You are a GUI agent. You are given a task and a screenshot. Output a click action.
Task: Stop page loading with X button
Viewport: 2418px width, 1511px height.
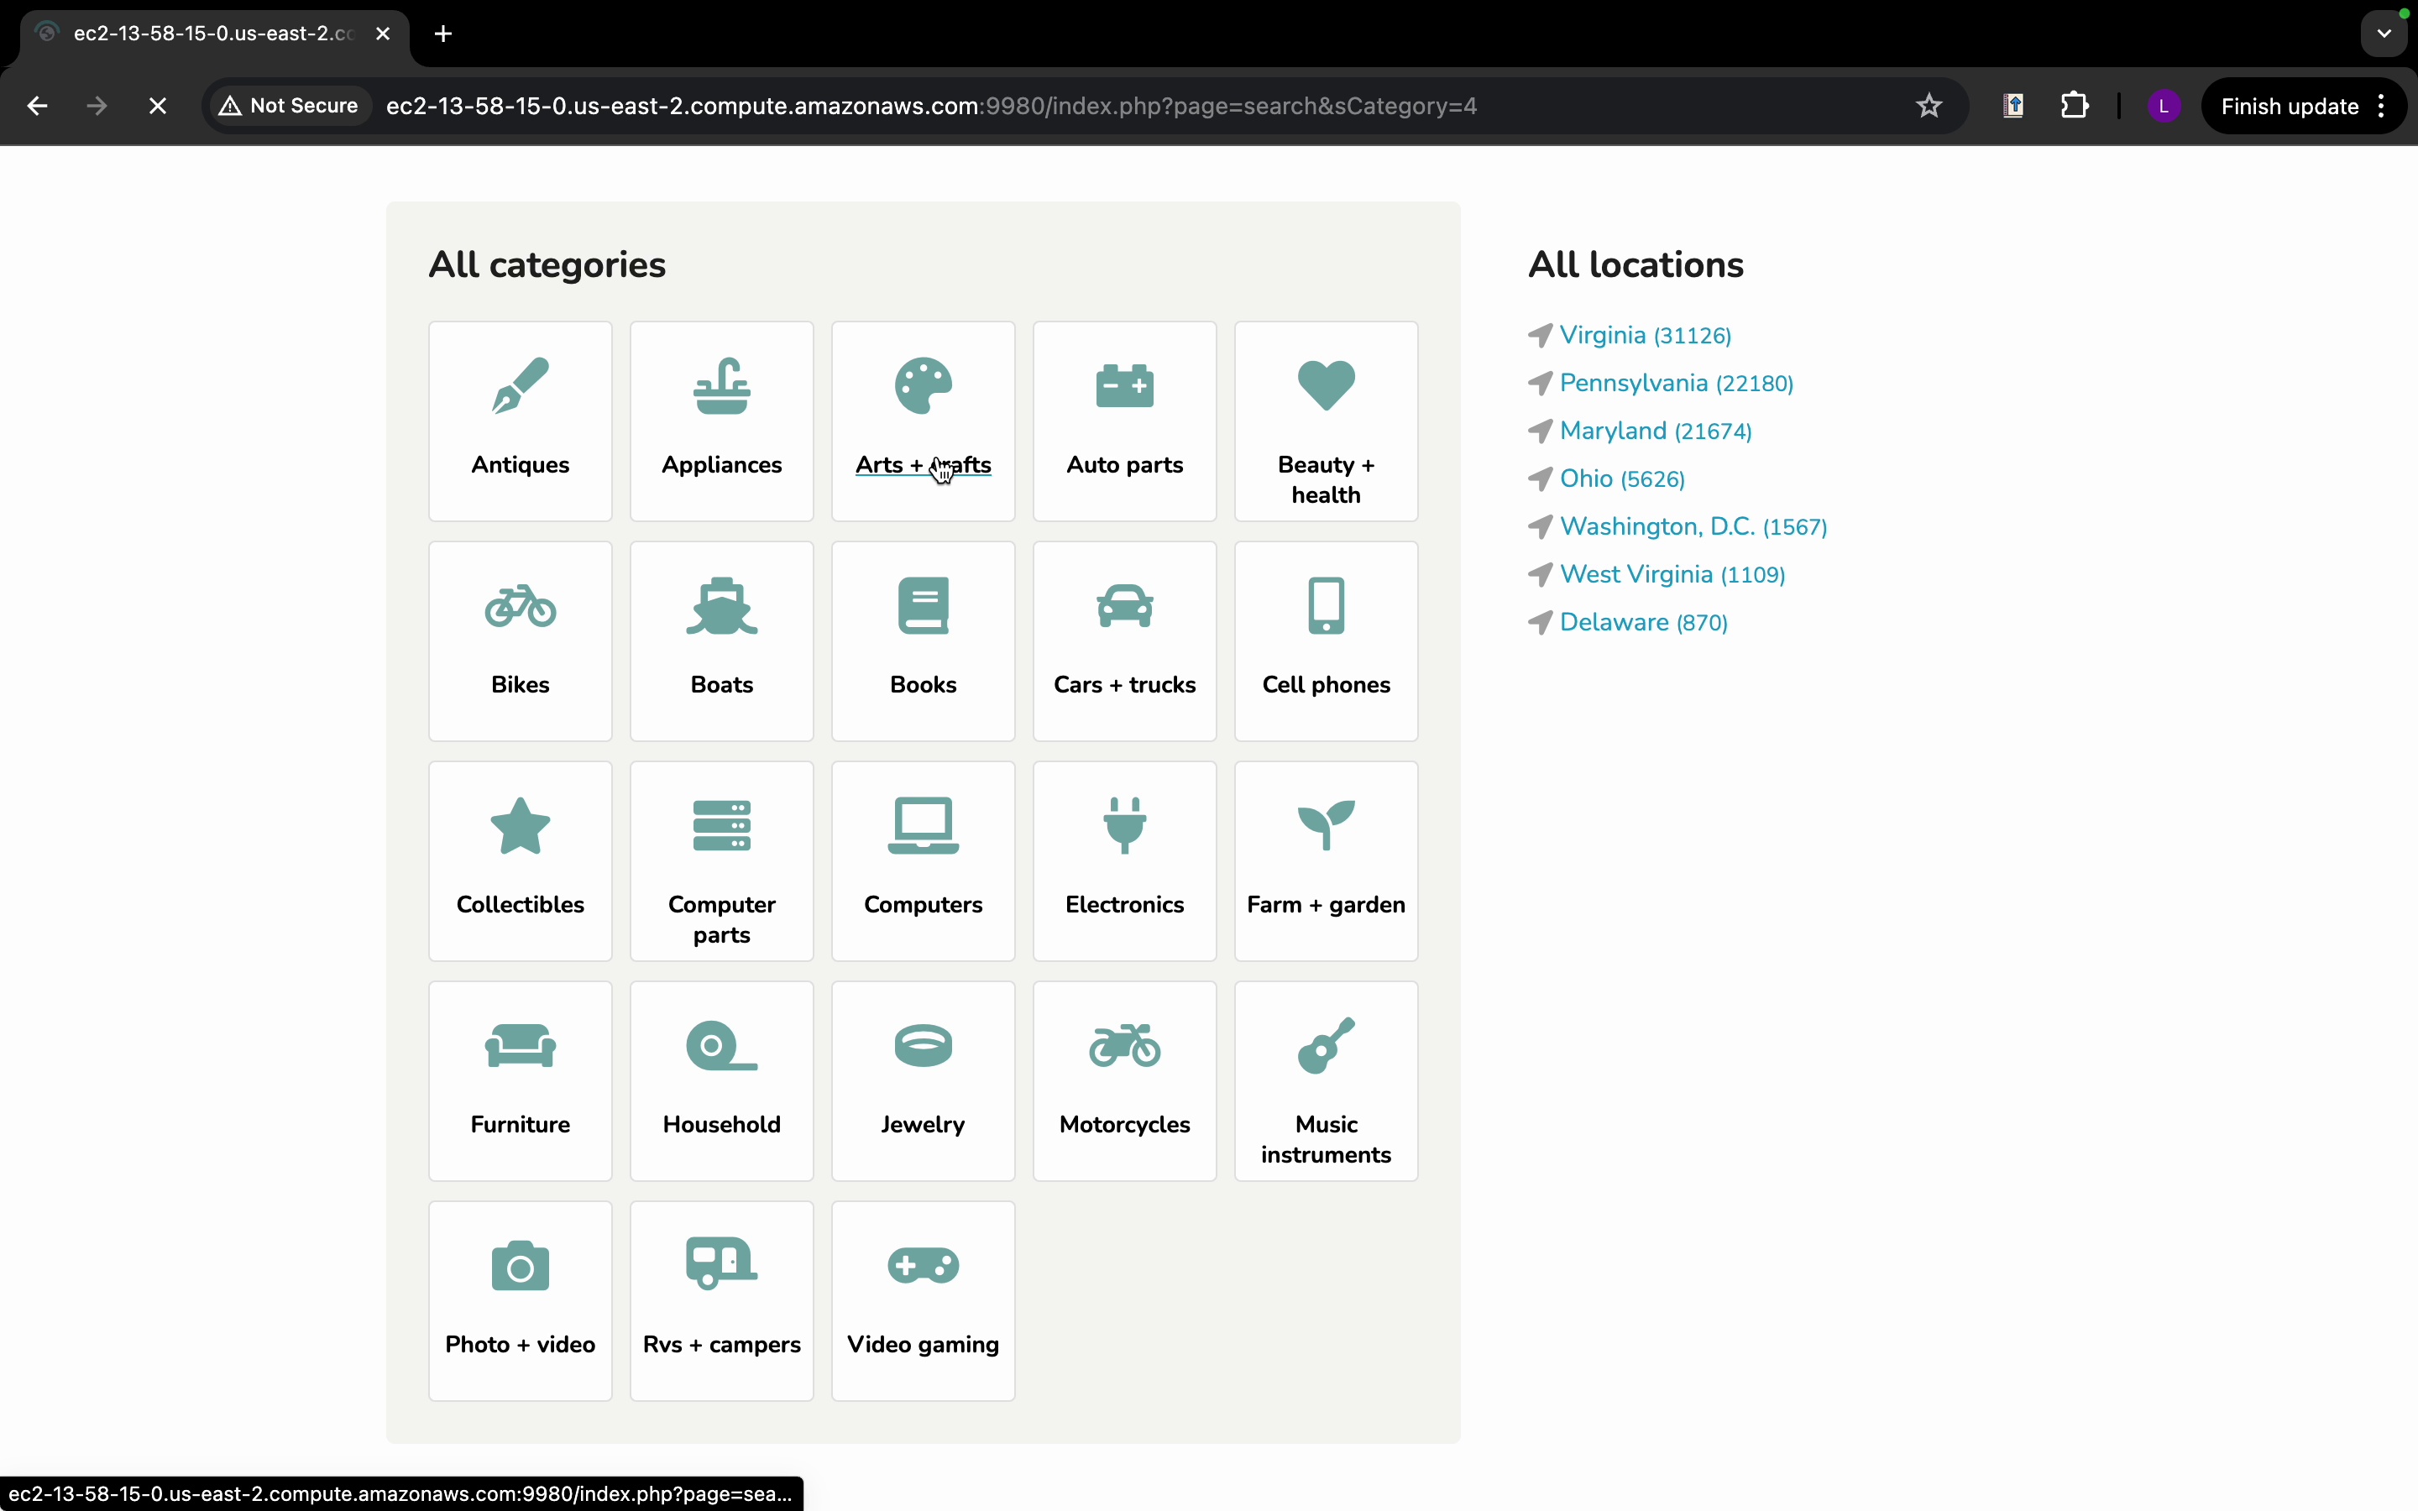[158, 106]
